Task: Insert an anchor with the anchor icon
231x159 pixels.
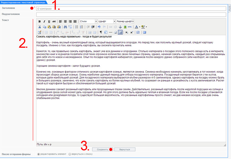Action: [120, 27]
